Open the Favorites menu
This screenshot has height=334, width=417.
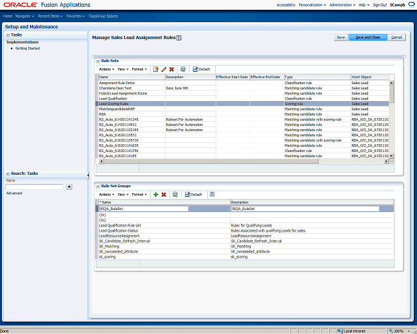(76, 16)
